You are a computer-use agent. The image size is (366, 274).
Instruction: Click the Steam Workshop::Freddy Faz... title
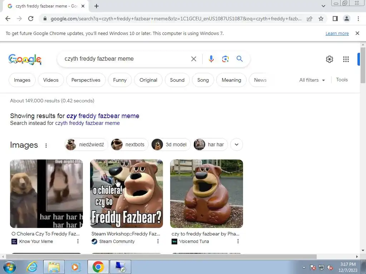[x=126, y=234]
